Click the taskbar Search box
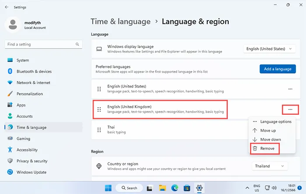The width and height of the screenshot is (306, 194). [x=129, y=188]
